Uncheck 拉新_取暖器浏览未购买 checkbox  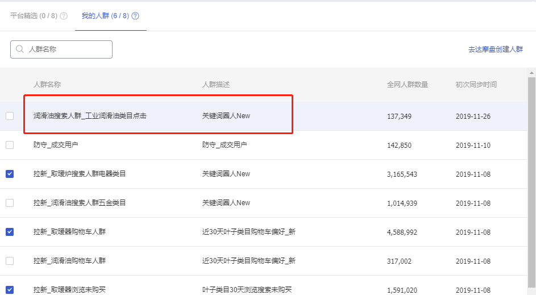10,290
